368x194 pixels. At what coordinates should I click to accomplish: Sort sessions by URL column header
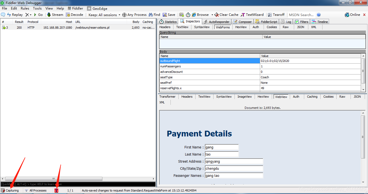(100, 22)
